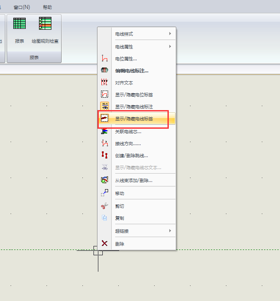The image size is (280, 301).
Task: Click the 创建/删除跳线 jumper icon
Action: tap(105, 155)
